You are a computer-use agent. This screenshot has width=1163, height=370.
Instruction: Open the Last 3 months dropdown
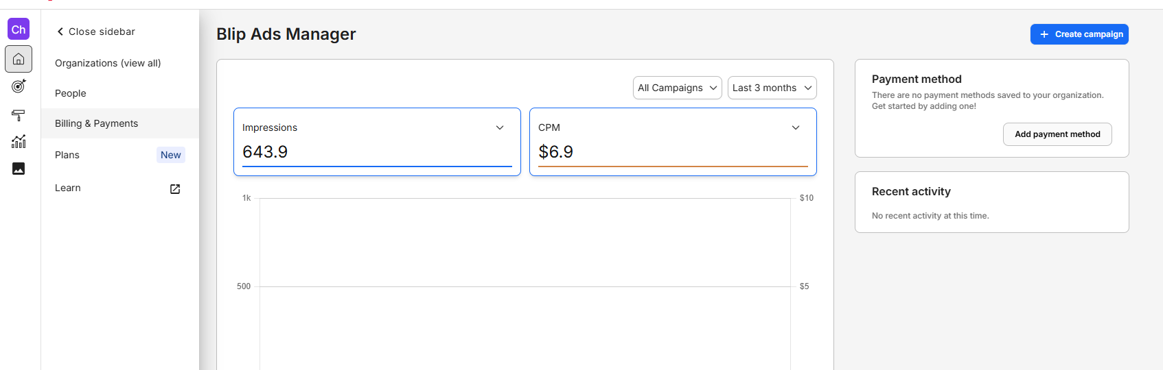pos(772,88)
